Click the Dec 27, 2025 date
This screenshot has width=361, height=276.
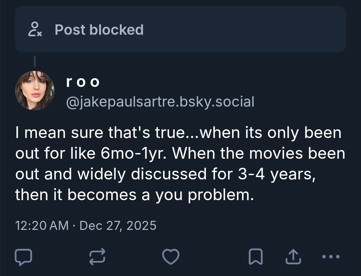click(118, 226)
